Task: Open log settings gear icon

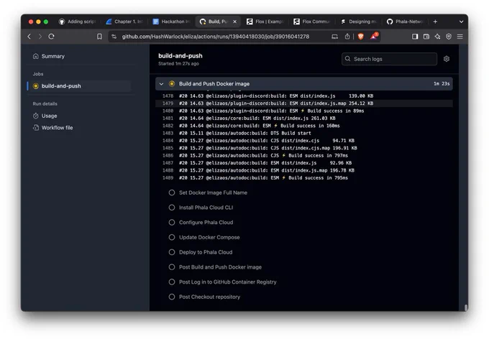Action: click(x=447, y=59)
